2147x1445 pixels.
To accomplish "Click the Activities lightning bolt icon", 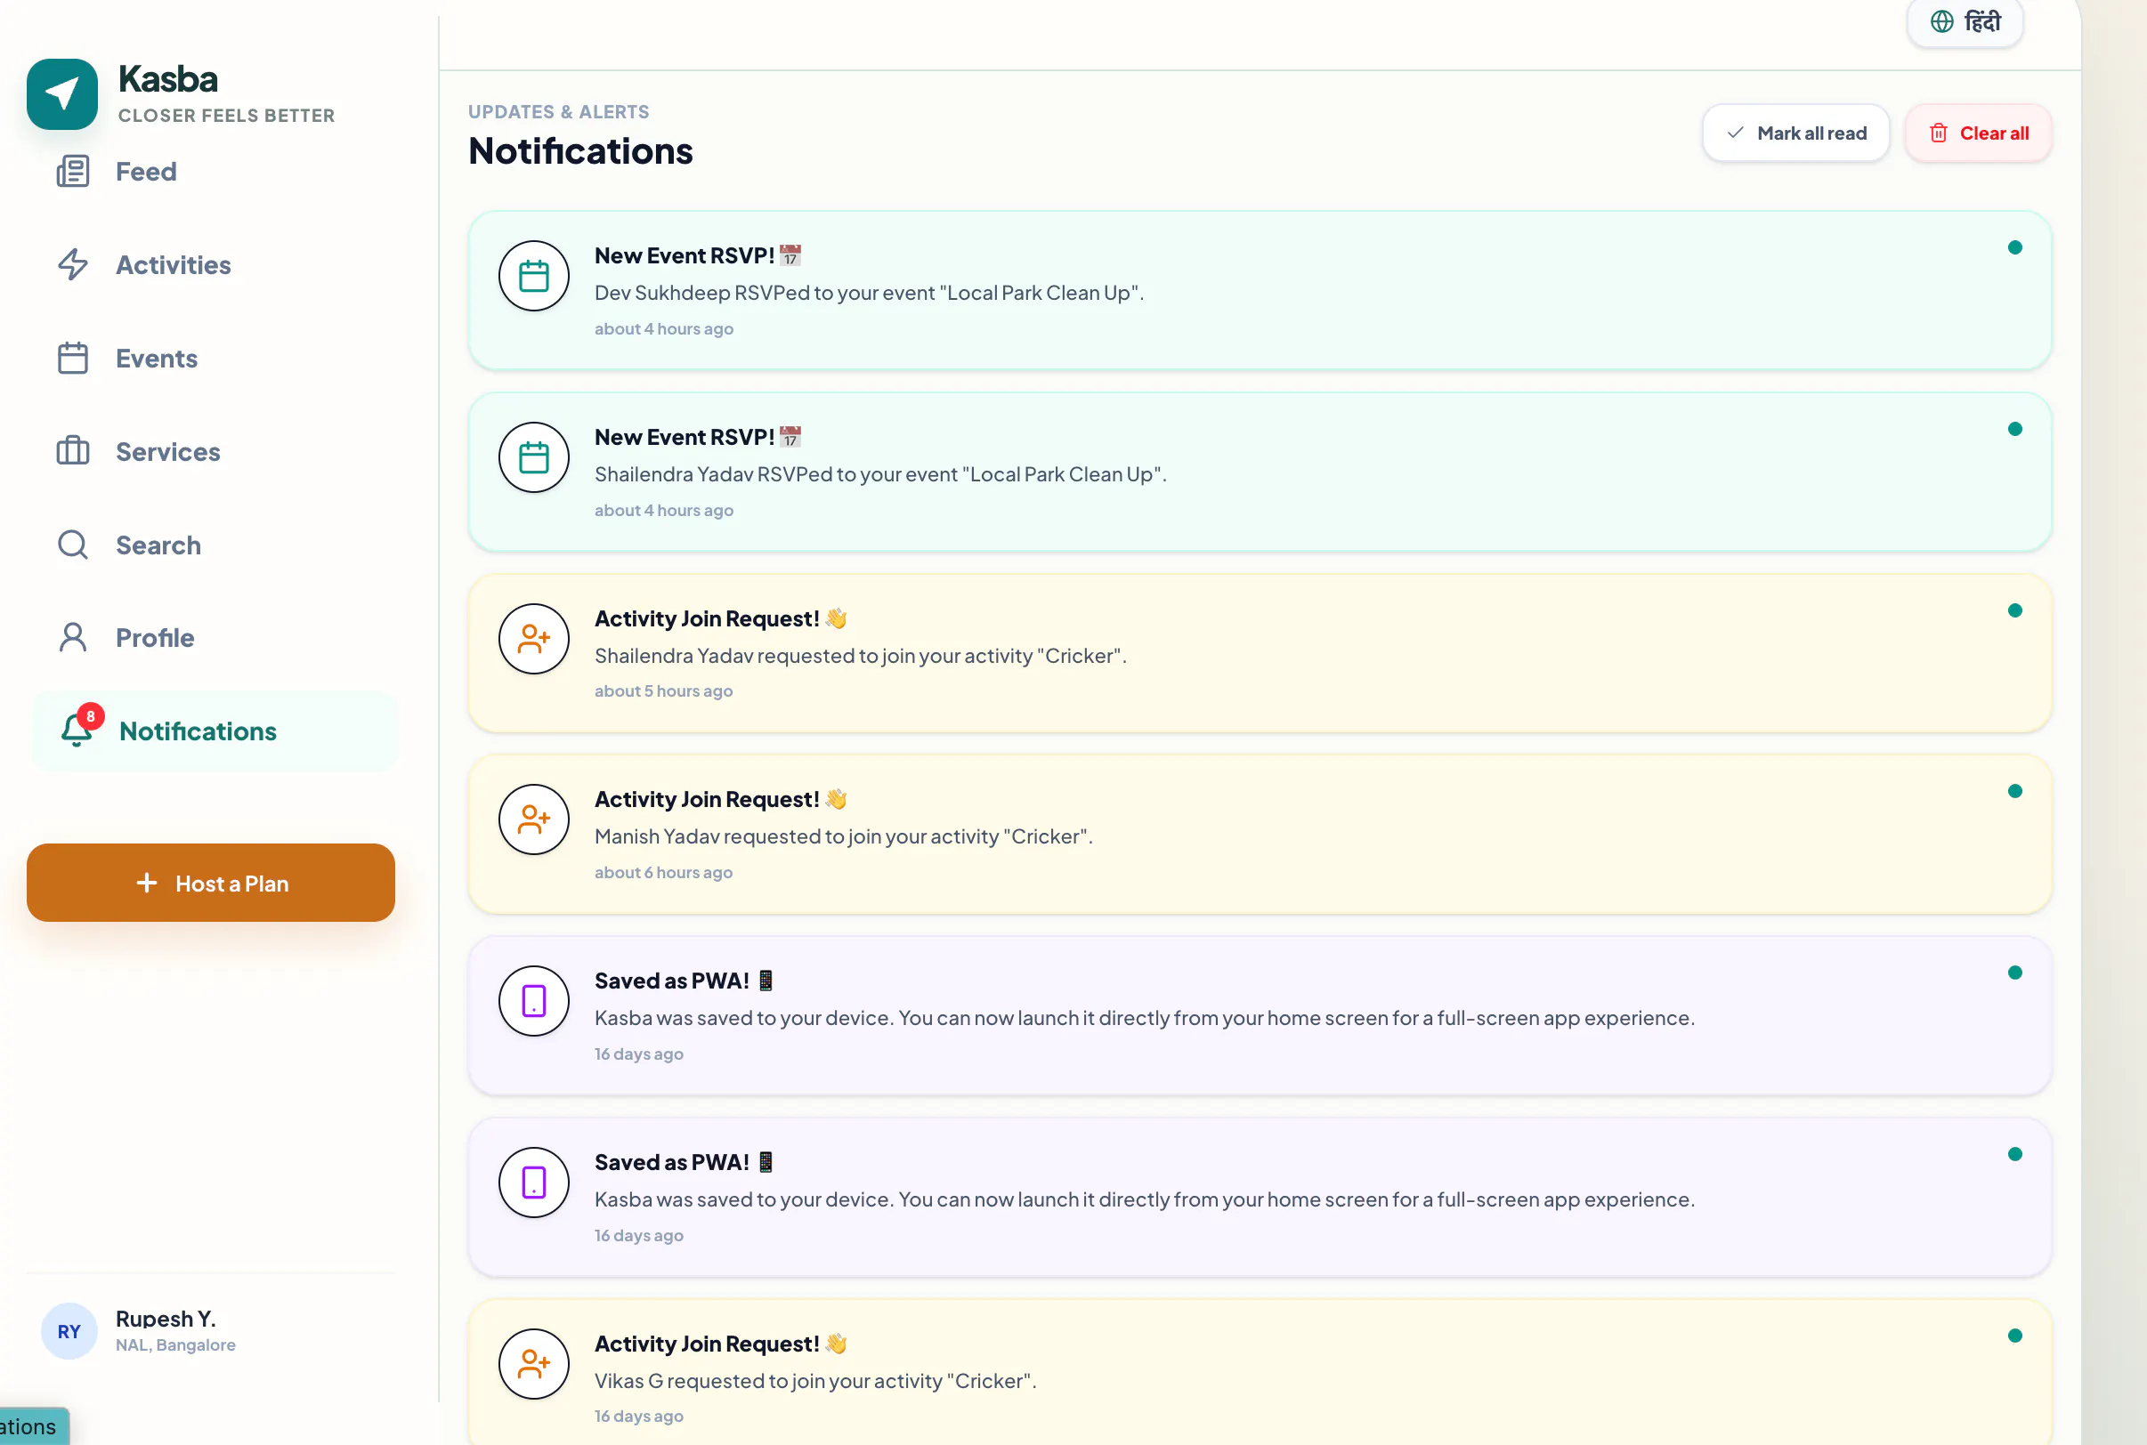I will click(73, 264).
